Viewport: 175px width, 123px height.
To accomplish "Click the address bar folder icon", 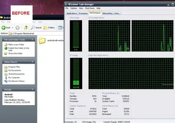I will tap(10, 33).
